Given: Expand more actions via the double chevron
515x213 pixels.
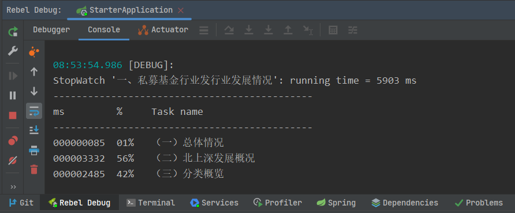Looking at the screenshot, I should click(x=13, y=187).
